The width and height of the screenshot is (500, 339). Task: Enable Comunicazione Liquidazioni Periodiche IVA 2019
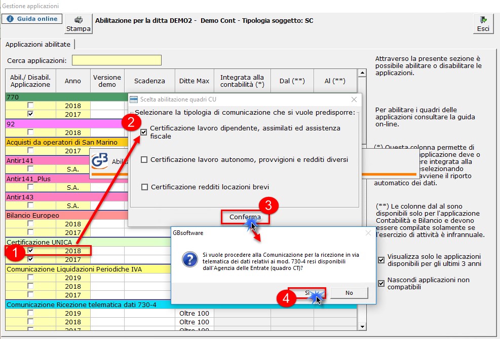click(x=30, y=277)
